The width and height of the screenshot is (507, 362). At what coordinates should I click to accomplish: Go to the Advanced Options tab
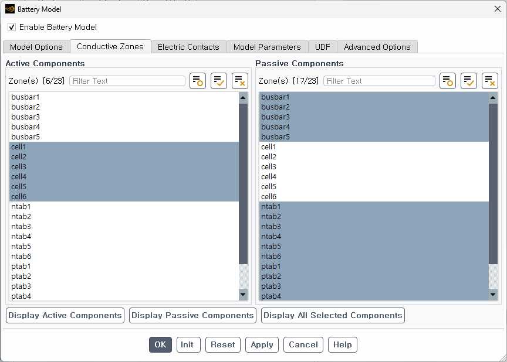point(377,47)
